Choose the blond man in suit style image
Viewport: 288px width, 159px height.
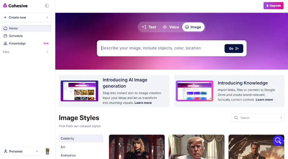click(197, 147)
